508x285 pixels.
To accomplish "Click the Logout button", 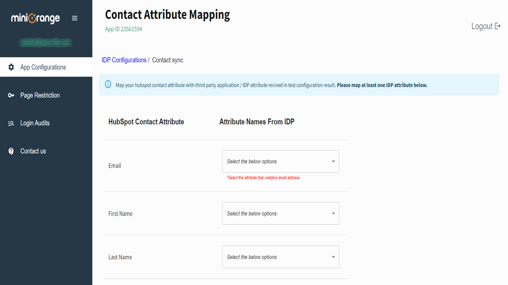I will pos(482,26).
